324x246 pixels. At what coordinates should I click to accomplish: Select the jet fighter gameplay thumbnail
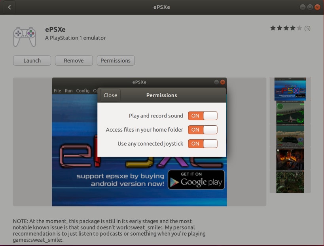[290, 113]
